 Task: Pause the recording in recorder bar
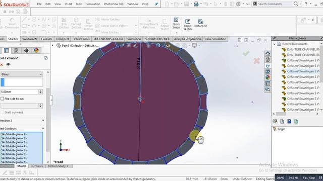click(x=320, y=177)
